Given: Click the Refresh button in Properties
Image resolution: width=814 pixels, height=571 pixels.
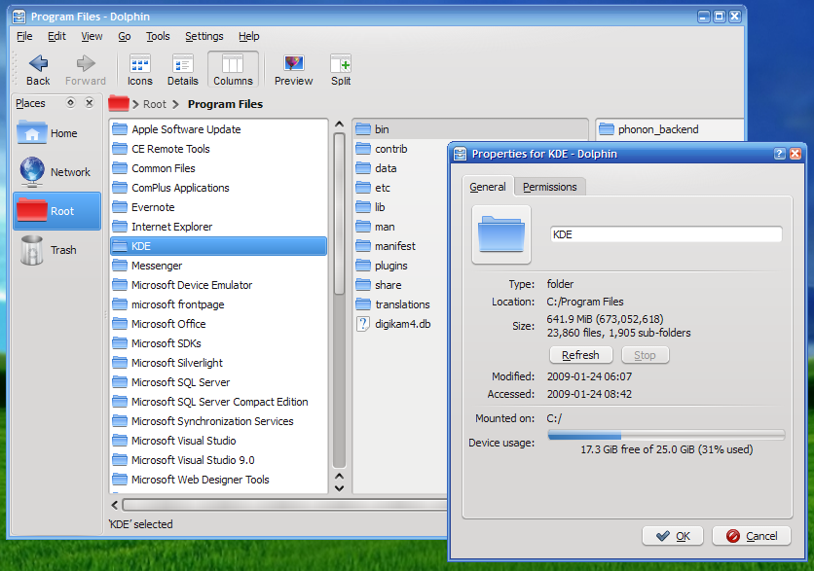Looking at the screenshot, I should [x=580, y=354].
